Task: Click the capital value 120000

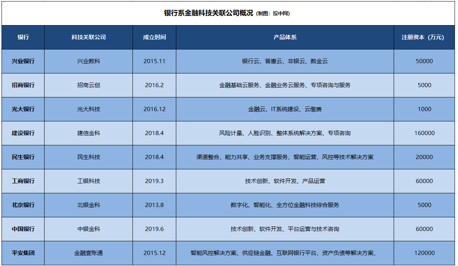Action: [x=424, y=253]
